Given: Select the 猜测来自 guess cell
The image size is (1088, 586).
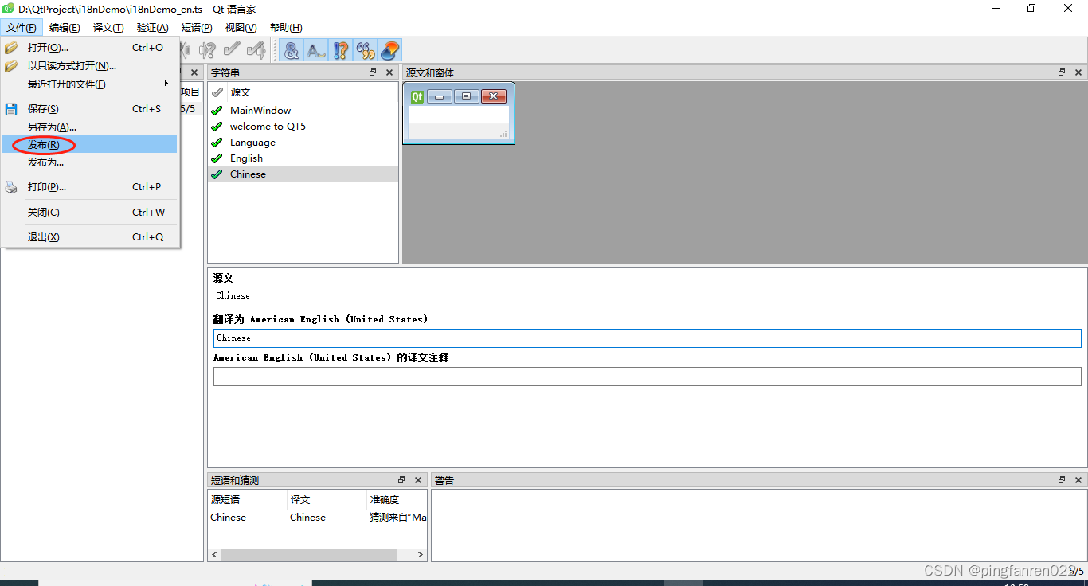Looking at the screenshot, I should [397, 518].
